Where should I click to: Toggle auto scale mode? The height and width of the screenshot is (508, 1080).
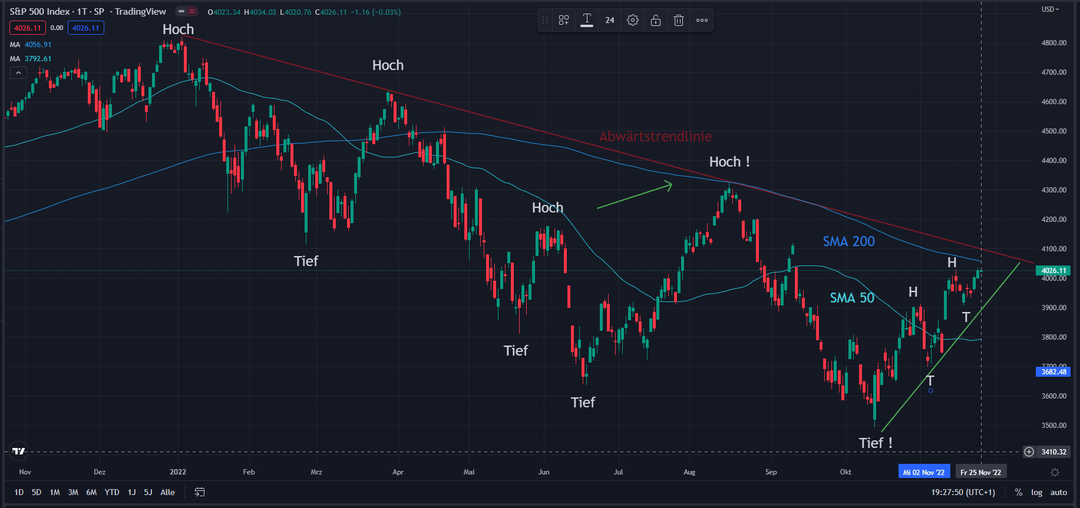click(x=1059, y=493)
